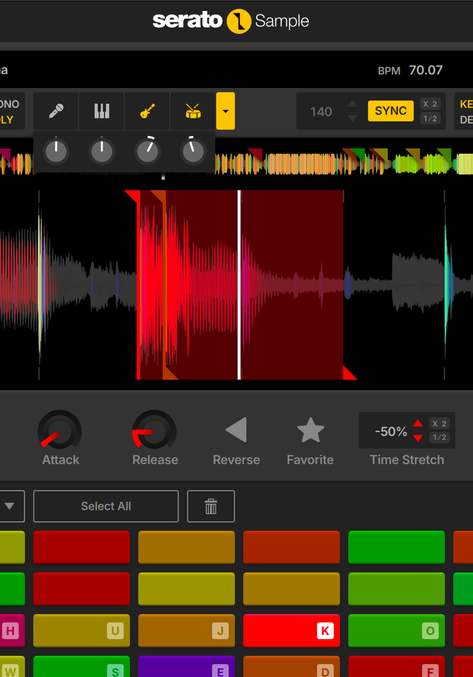Trigger the red K sample pad

pos(291,631)
